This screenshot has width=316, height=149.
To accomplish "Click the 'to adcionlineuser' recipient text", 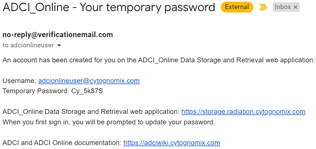I will coord(28,45).
